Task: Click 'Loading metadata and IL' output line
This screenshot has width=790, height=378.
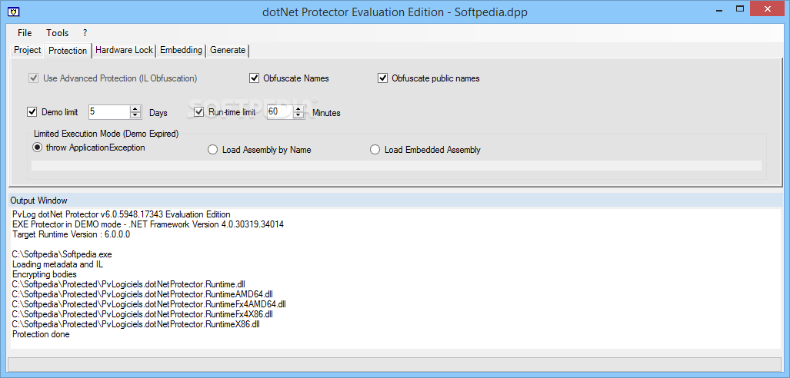Action: click(58, 264)
